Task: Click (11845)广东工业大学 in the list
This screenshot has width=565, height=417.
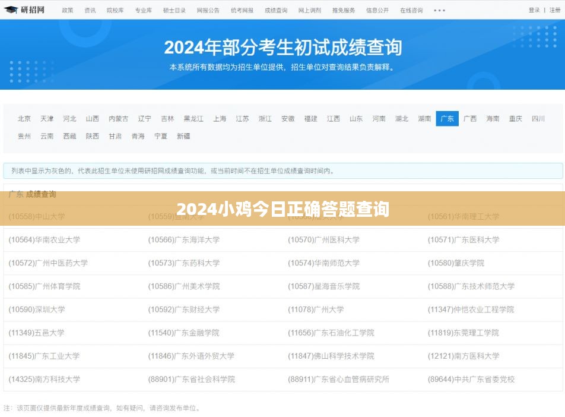Action: point(44,356)
